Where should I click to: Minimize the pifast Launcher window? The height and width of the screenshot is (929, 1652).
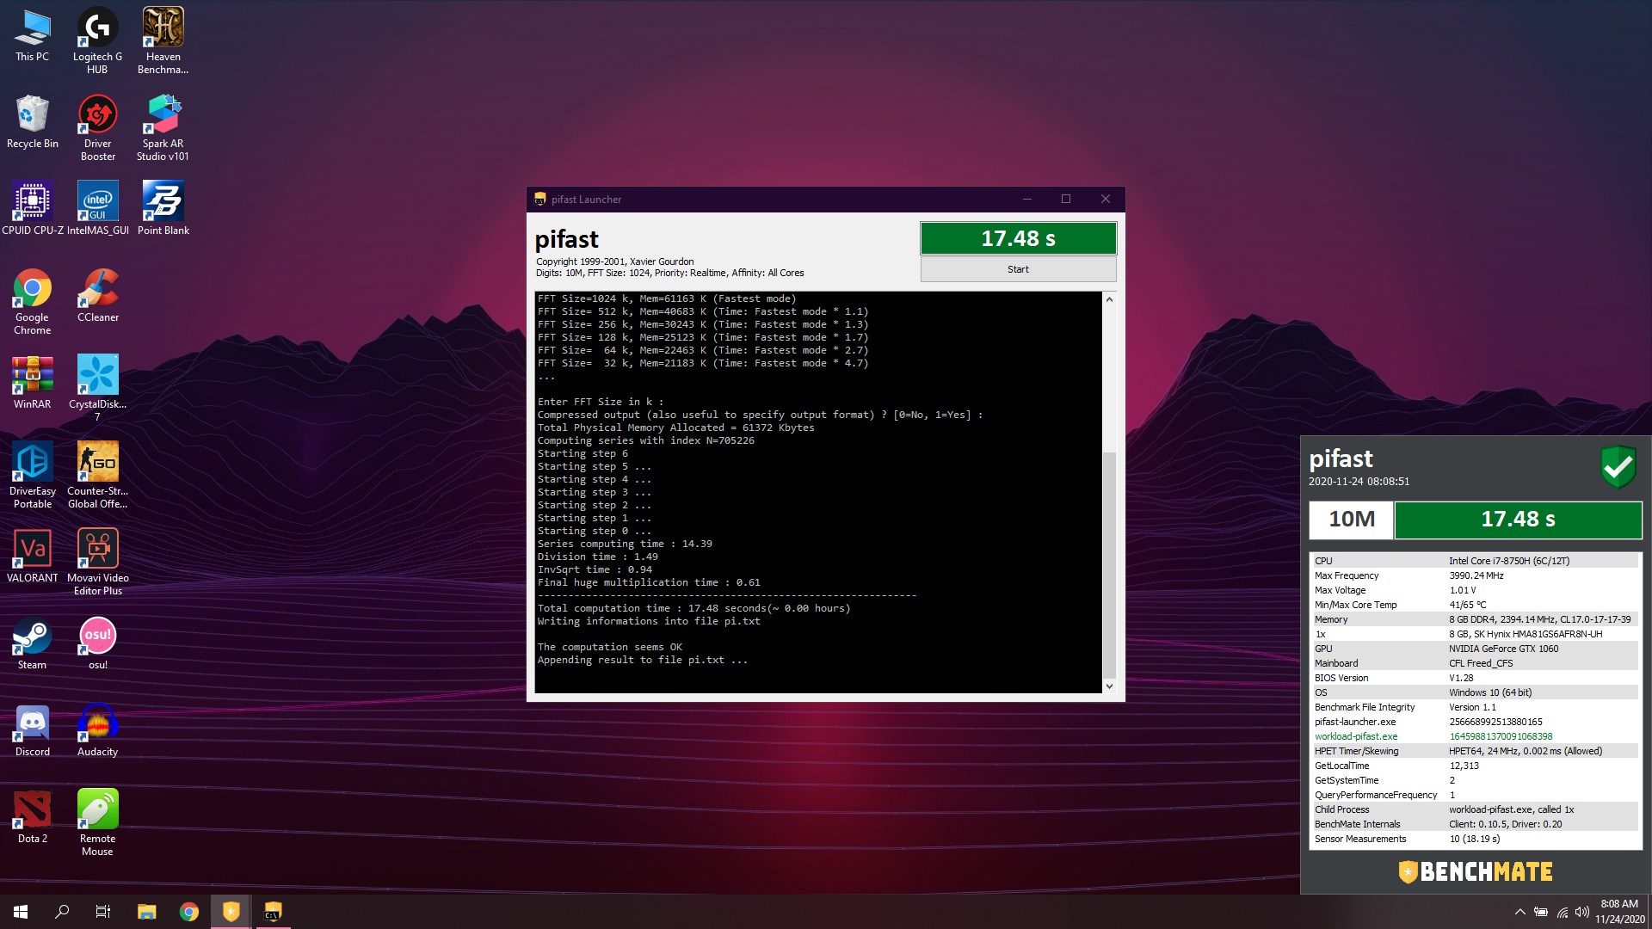(1026, 199)
